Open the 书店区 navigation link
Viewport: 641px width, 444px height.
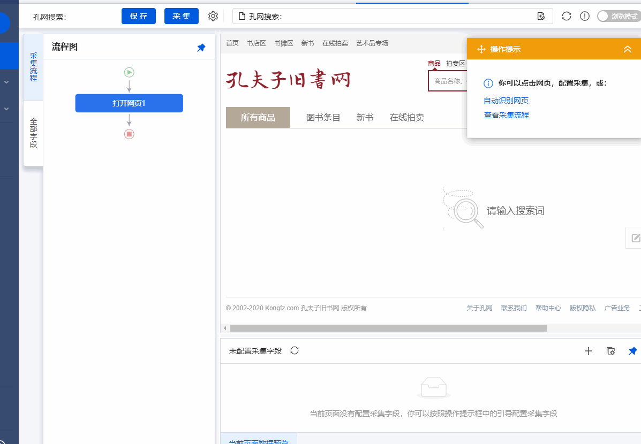[257, 43]
